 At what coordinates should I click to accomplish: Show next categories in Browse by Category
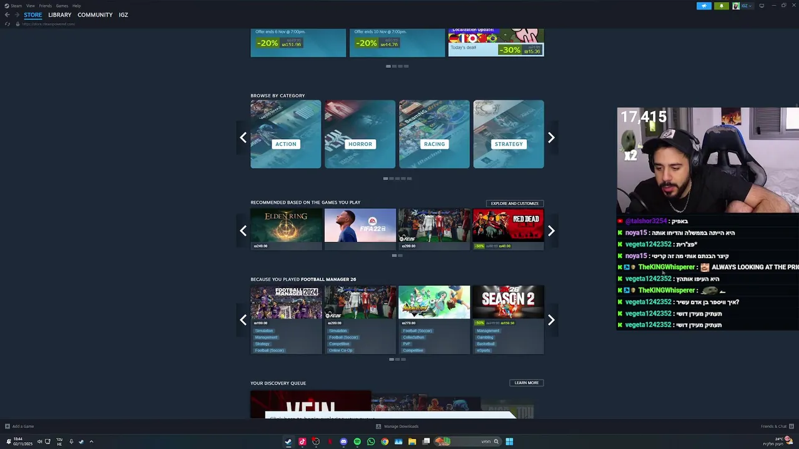[551, 137]
